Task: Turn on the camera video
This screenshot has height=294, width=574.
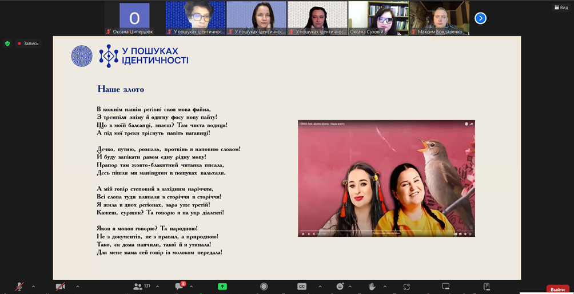Action: click(x=60, y=287)
